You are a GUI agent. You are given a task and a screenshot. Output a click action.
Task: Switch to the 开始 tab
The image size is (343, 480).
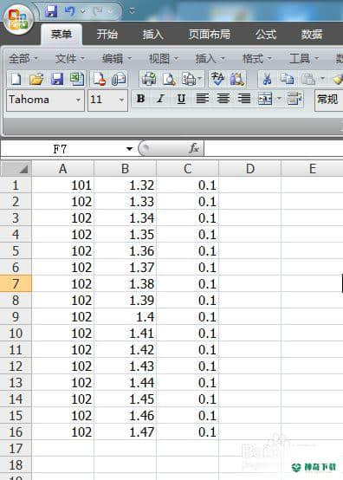(x=107, y=34)
